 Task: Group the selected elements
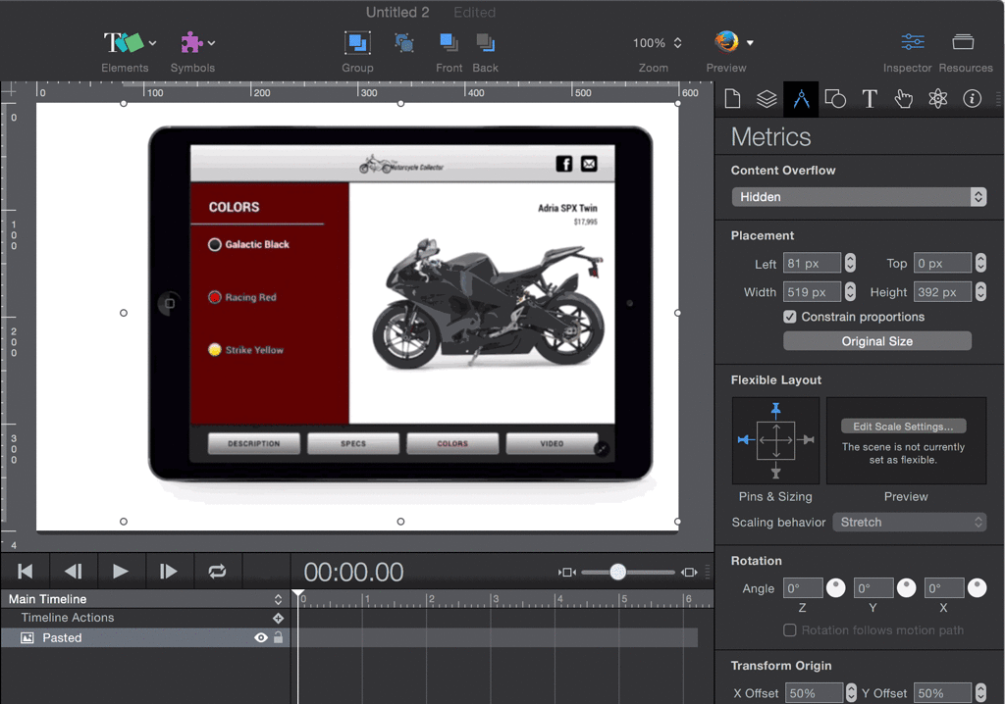(x=357, y=43)
